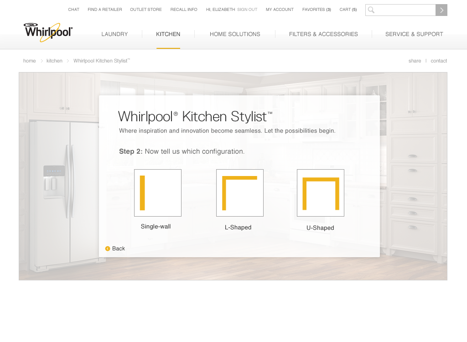Click the L-Shaped label
Screen dimensions: 467x342
click(x=238, y=227)
